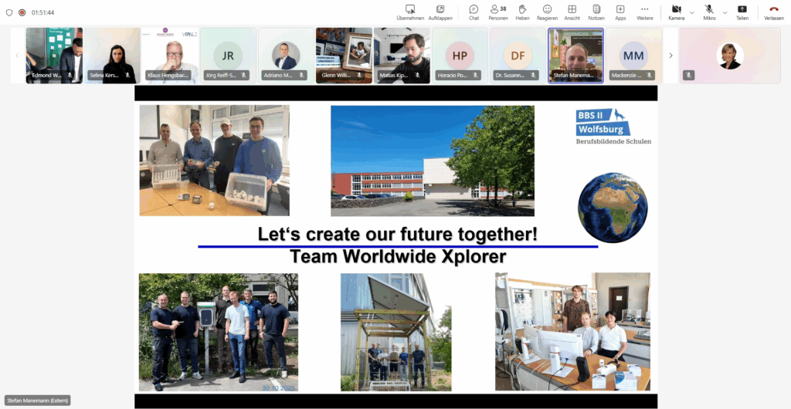
Task: Open the Chat panel
Action: coord(474,12)
